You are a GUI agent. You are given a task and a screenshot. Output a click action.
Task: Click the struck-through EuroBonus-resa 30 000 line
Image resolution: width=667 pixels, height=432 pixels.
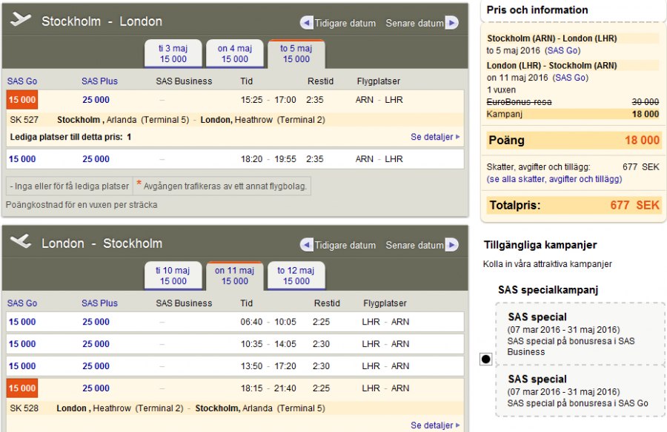pos(573,102)
